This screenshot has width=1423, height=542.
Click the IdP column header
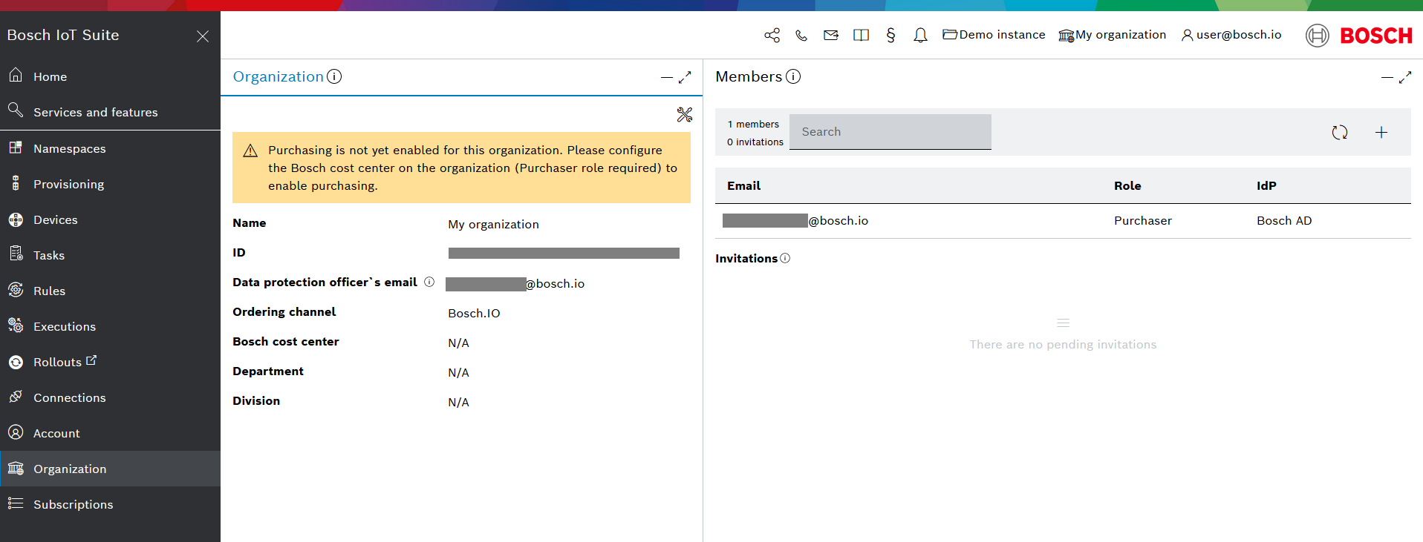[1266, 186]
